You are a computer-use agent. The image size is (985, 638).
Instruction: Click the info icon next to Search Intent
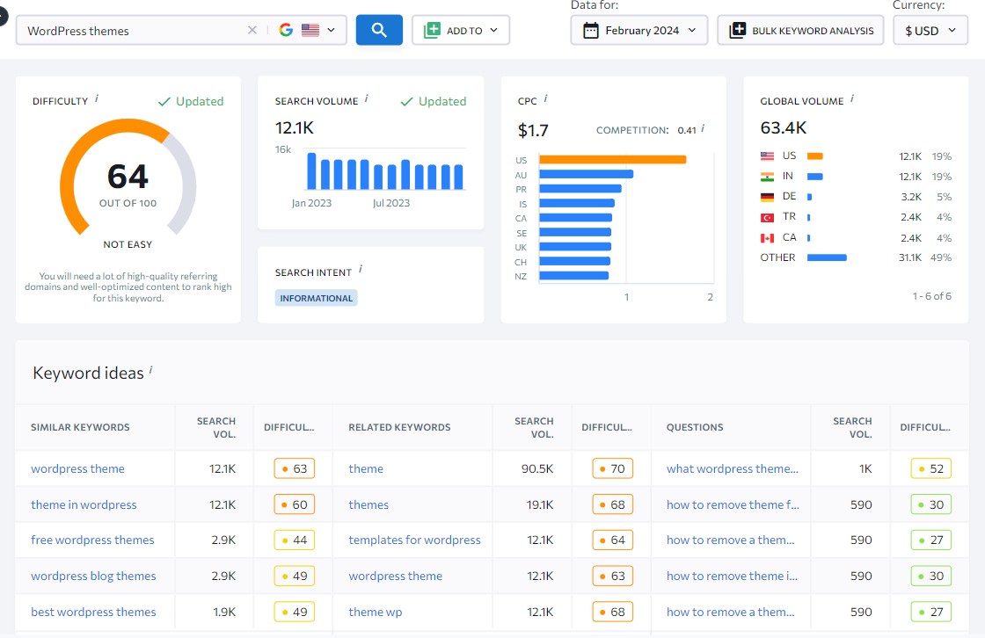point(361,271)
